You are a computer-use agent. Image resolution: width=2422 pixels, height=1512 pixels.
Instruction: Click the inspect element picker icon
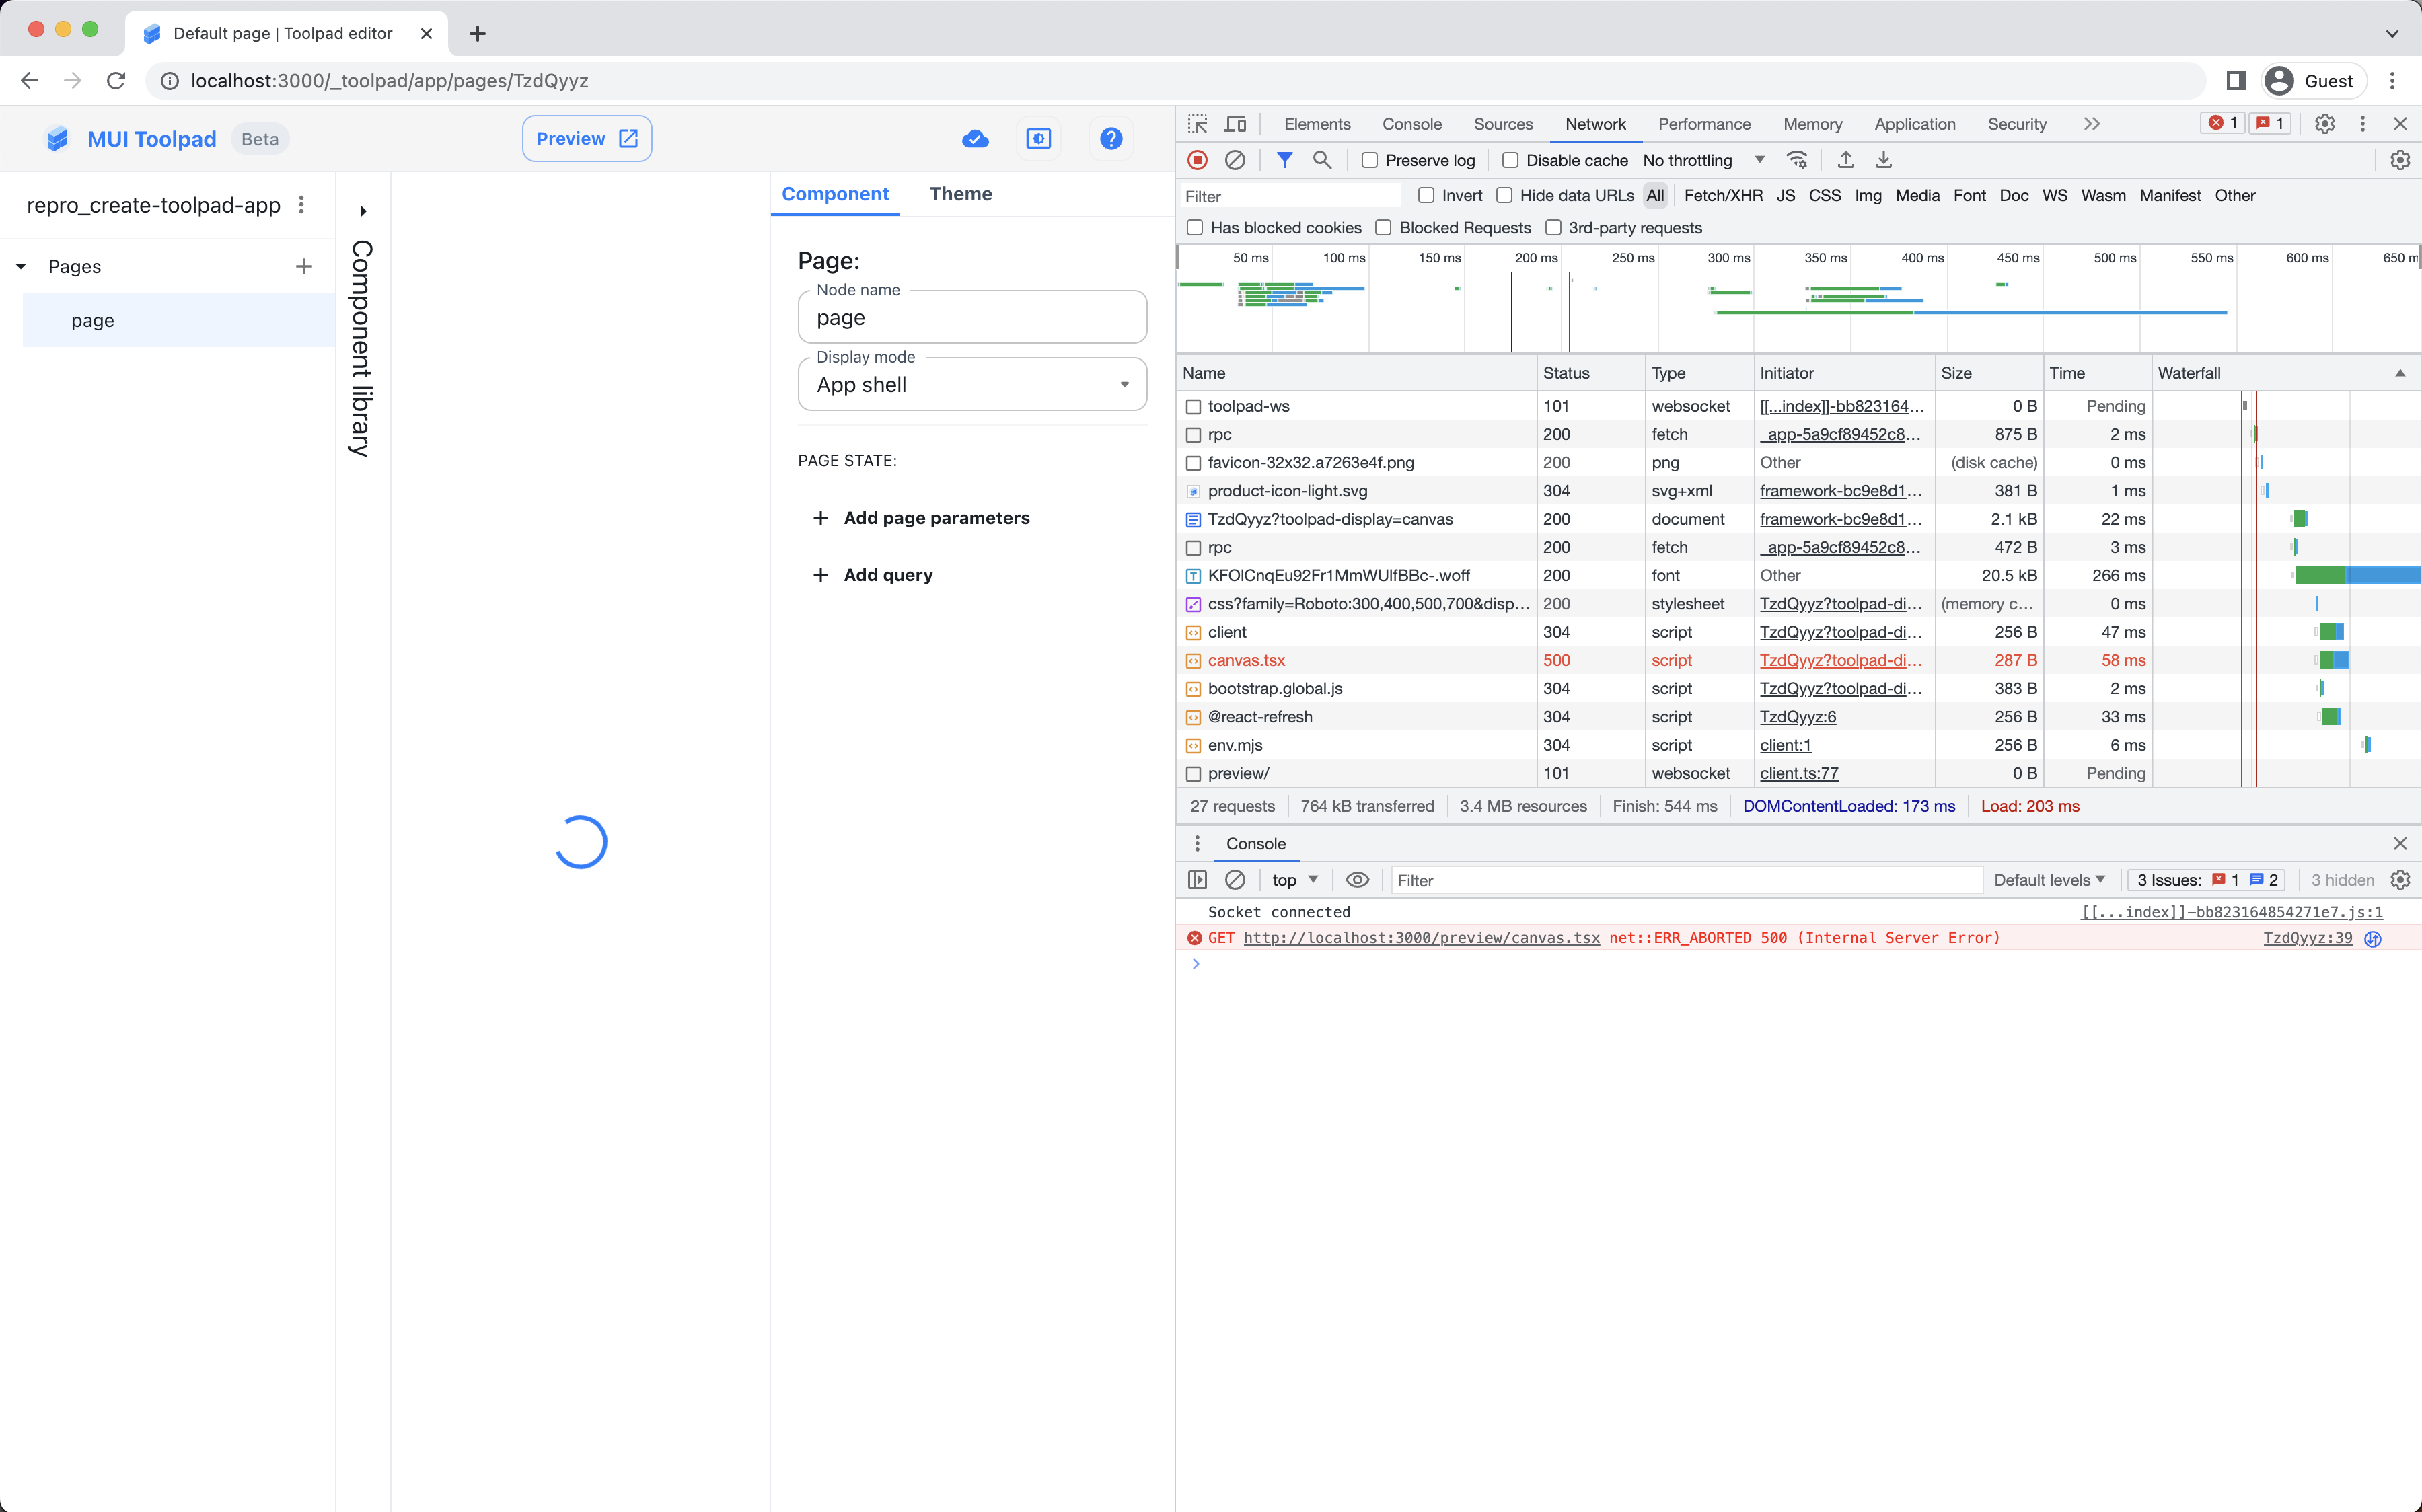(x=1197, y=124)
